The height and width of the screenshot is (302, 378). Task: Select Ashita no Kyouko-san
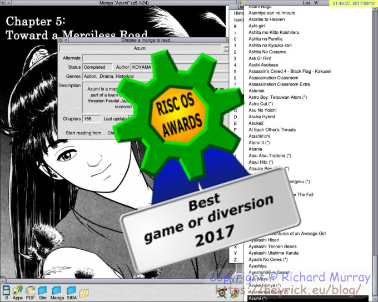point(270,46)
